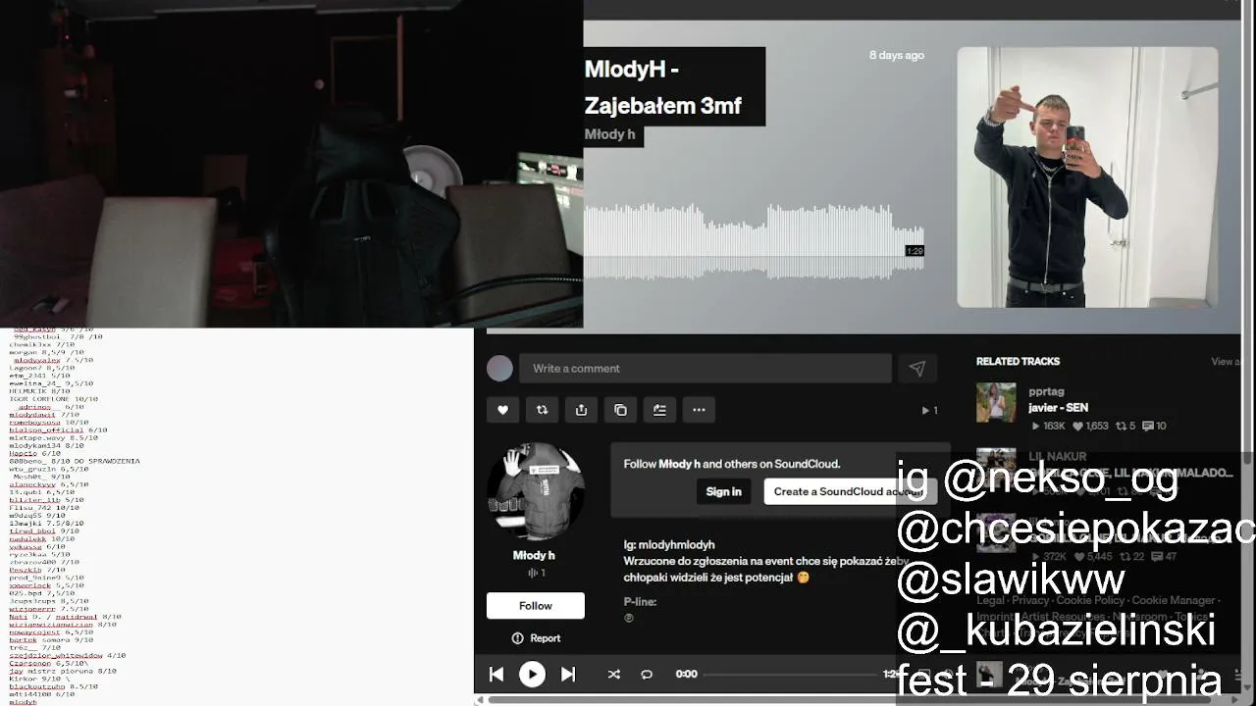Image resolution: width=1256 pixels, height=706 pixels.
Task: Click the 13majki 7.5/8/10 note line
Action: coord(46,523)
